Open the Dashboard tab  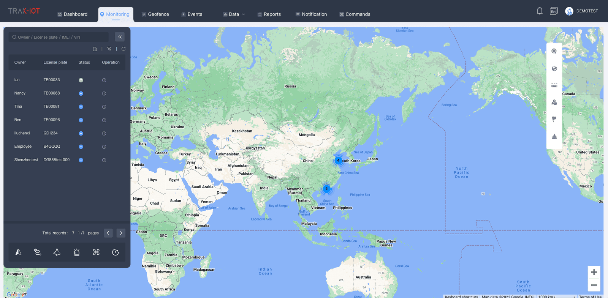73,14
